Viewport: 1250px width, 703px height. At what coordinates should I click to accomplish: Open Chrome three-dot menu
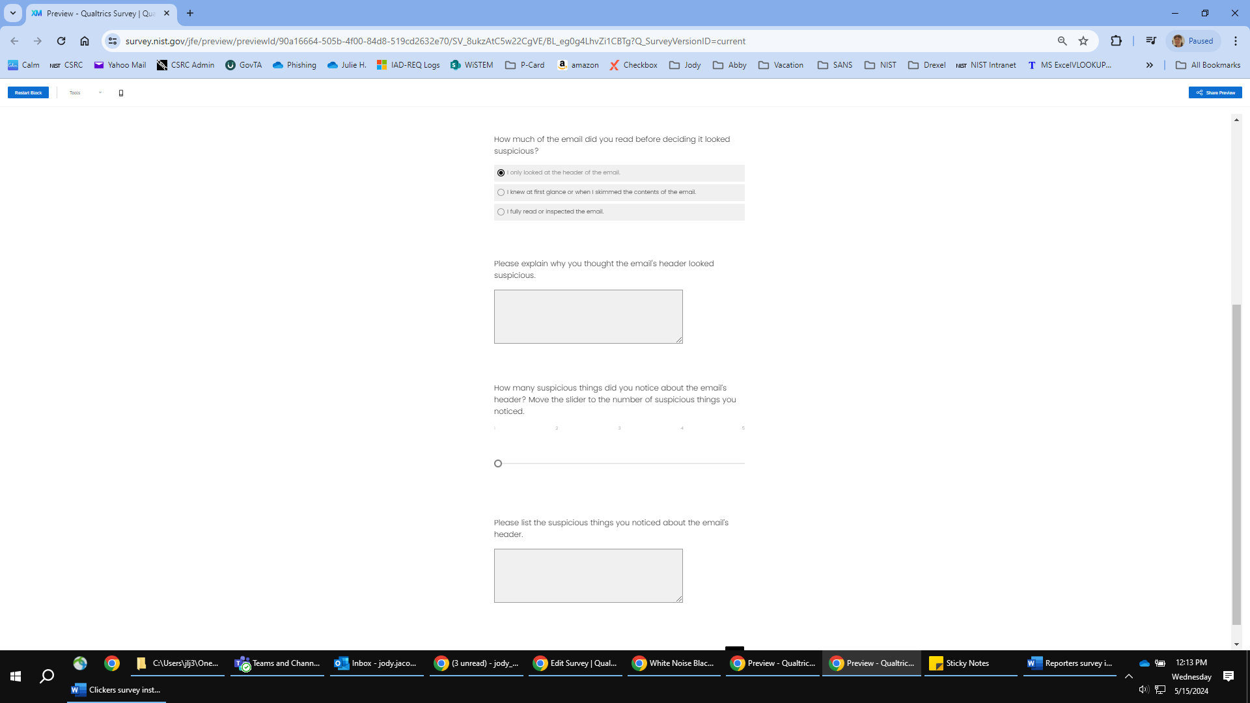coord(1235,41)
